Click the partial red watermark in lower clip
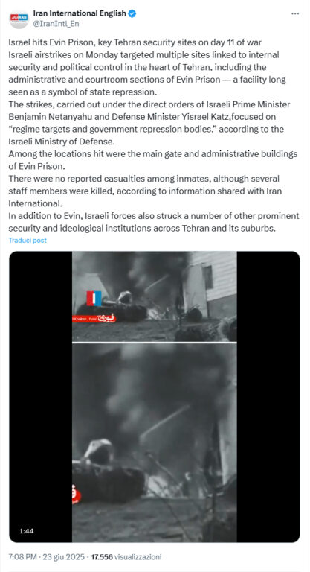310x572 pixels. 77,493
